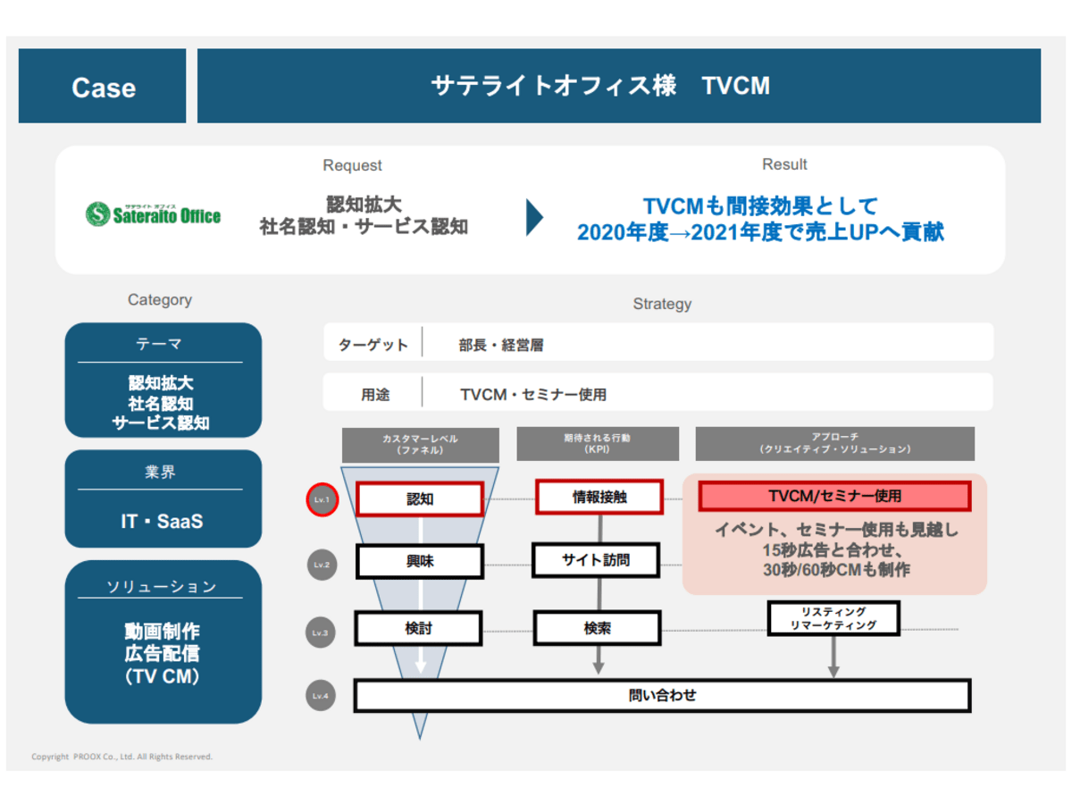The height and width of the screenshot is (804, 1072).
Task: Click the Lv.4 gray circle marker
Action: pos(321,694)
